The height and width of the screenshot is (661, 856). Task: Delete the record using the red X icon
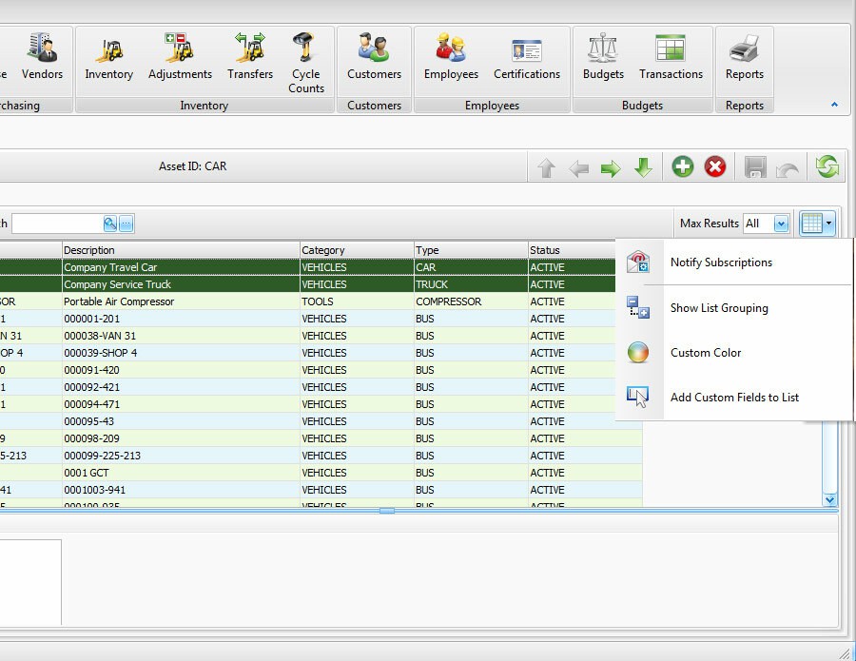coord(715,165)
